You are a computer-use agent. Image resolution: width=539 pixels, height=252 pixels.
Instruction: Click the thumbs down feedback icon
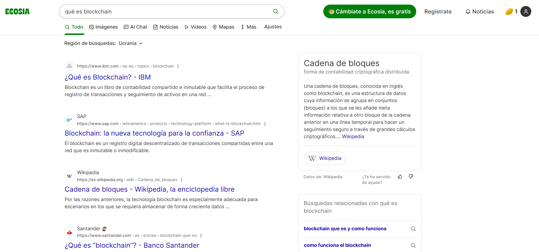pyautogui.click(x=411, y=176)
